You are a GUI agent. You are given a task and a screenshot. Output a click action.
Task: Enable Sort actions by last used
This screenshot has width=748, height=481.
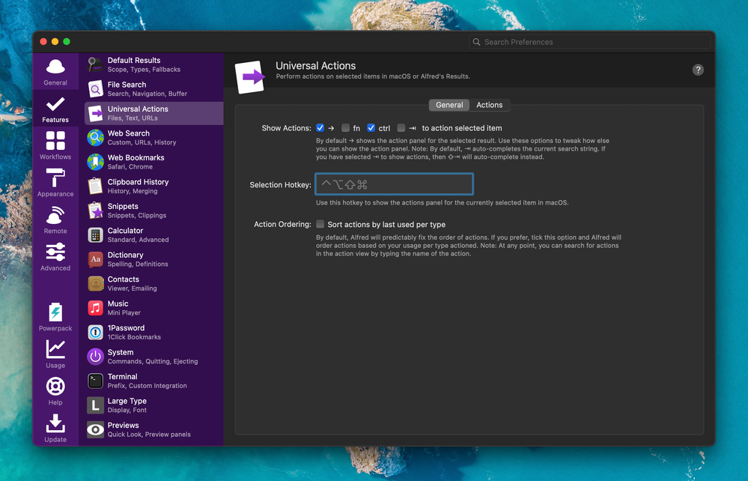coord(320,224)
